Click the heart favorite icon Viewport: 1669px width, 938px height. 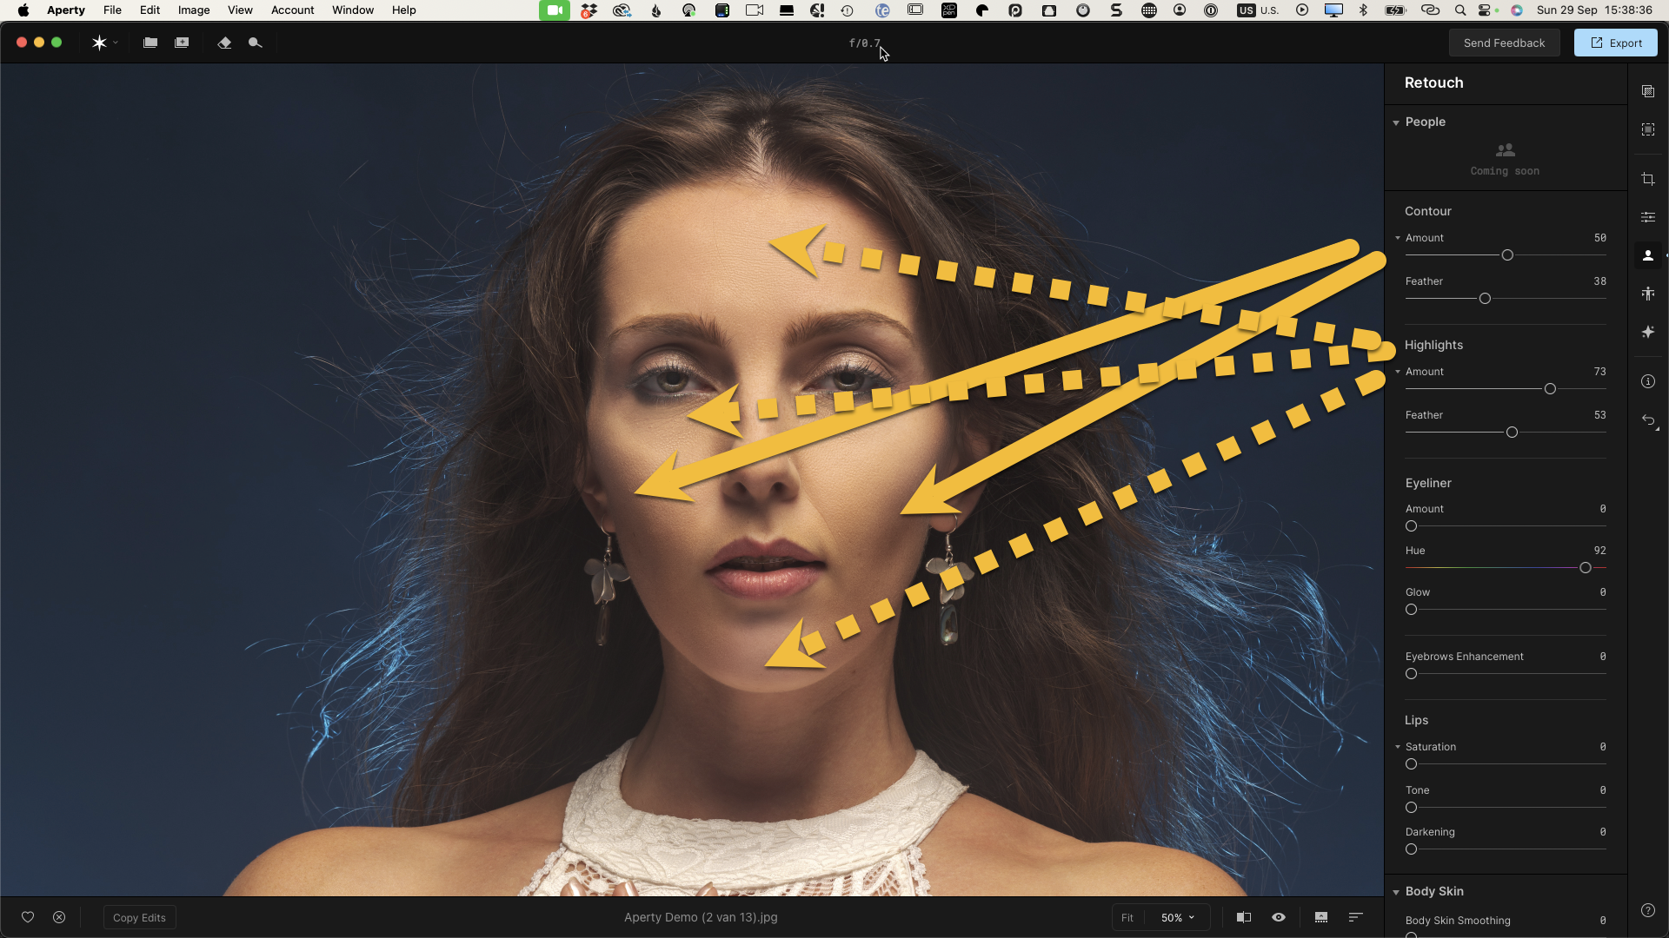coord(28,917)
